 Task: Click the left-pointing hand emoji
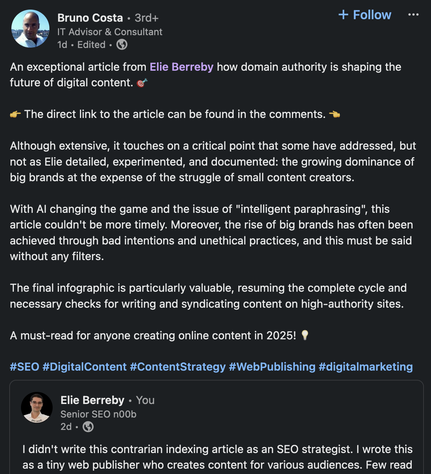[x=334, y=114]
